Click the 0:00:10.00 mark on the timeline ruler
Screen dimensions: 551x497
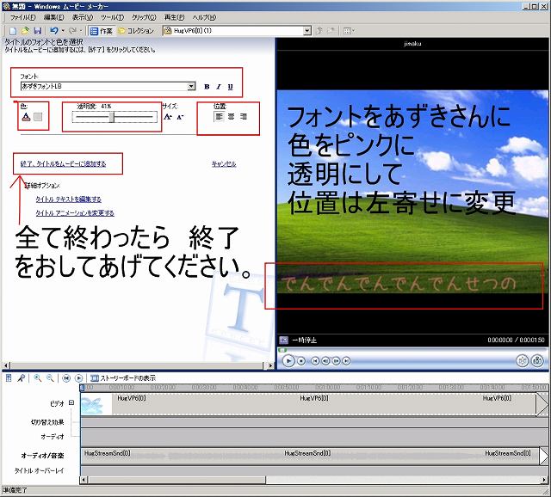[x=121, y=387]
